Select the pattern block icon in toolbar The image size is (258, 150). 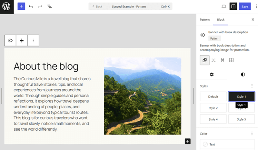coord(10,41)
